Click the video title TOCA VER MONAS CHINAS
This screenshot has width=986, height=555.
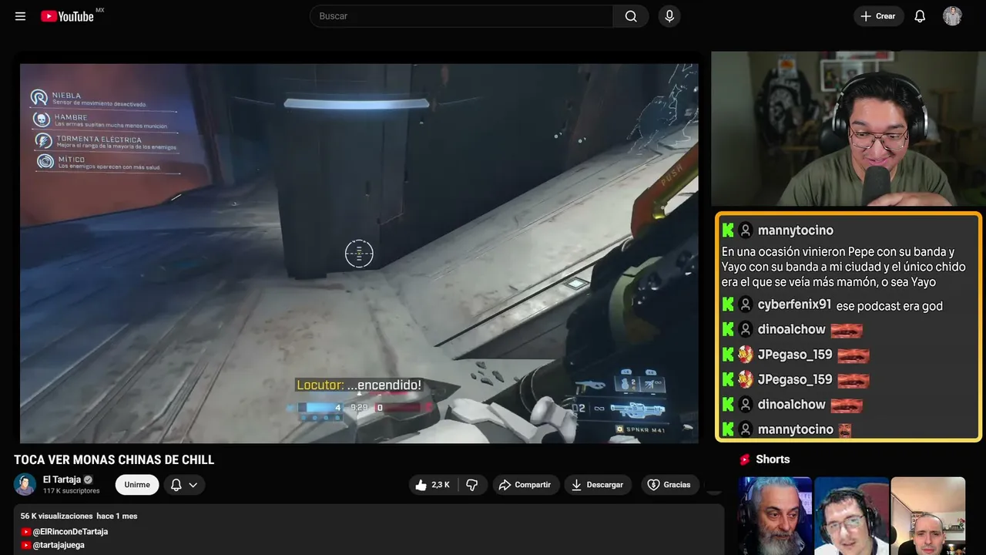114,460
